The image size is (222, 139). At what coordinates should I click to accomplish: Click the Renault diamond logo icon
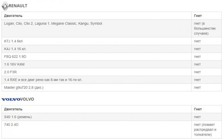tap(5, 6)
